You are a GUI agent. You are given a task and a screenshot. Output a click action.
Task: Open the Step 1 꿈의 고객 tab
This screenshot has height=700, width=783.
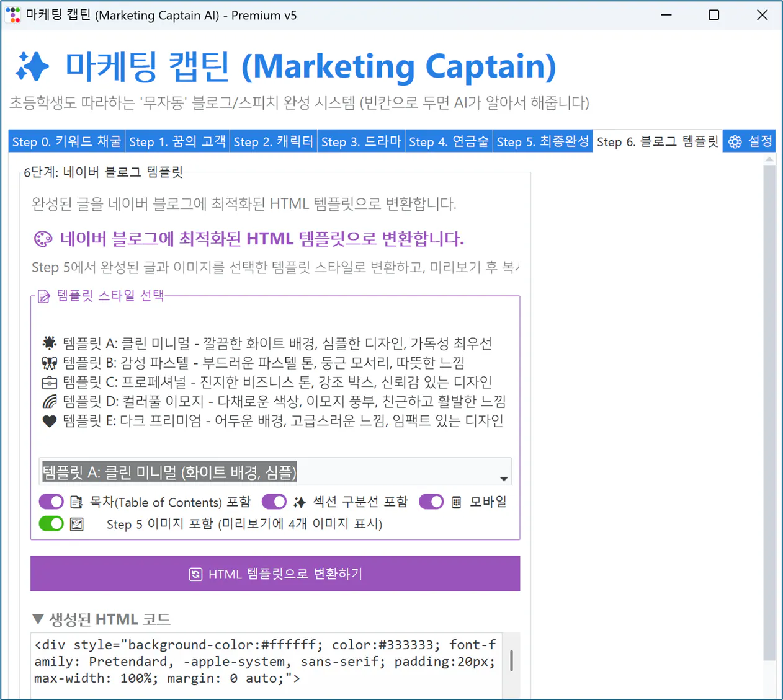177,141
